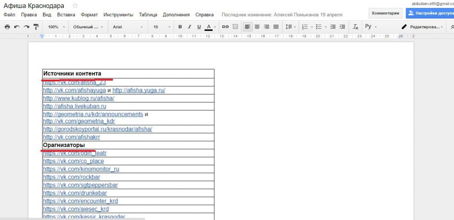Open the afisha.yuga.ru link

point(139,90)
